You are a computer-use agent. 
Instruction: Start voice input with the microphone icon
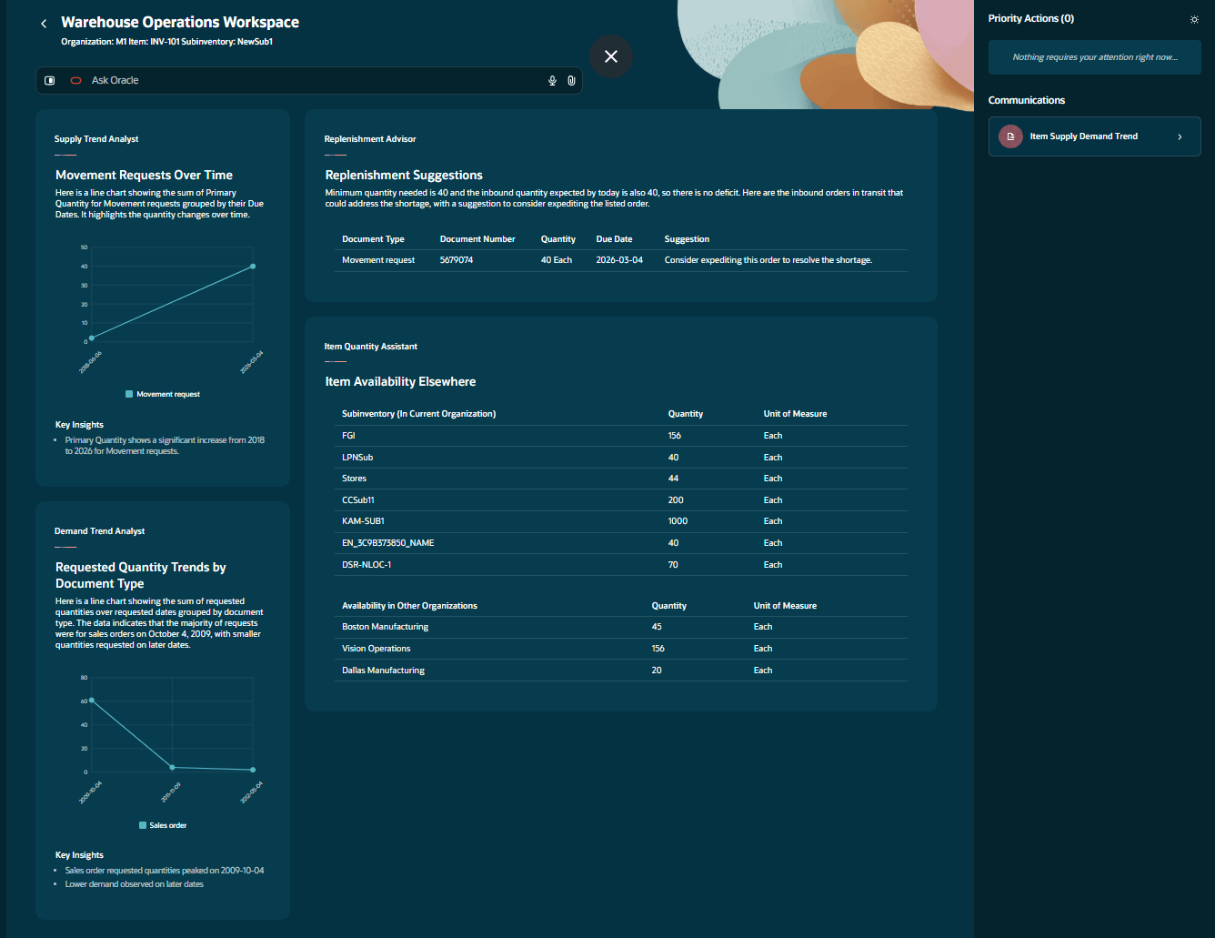(552, 81)
